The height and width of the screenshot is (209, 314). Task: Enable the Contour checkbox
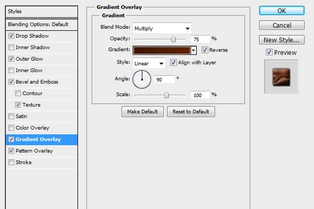coord(18,94)
